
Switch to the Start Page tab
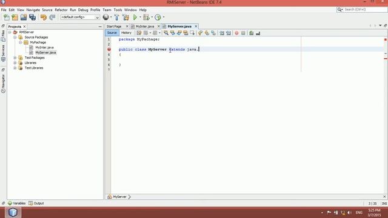point(114,27)
